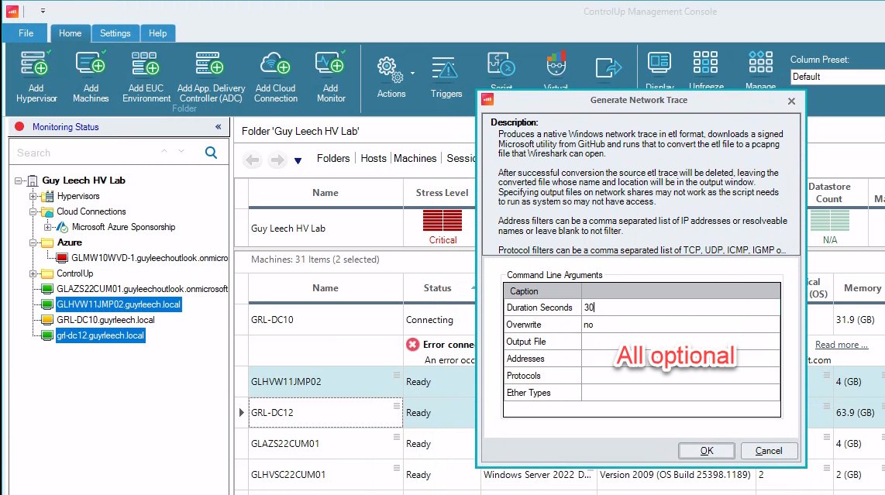Click Cancel in Generate Network Trace dialog

(769, 450)
